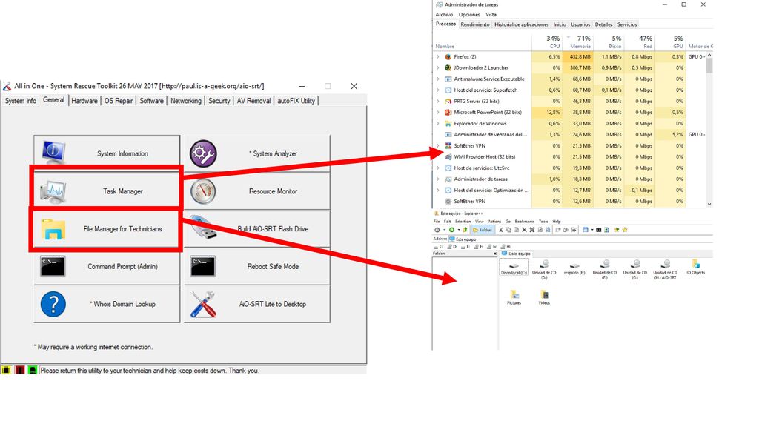Screen dimensions: 759x427
Task: Click Reboot Safe Mode button
Action: click(x=257, y=266)
